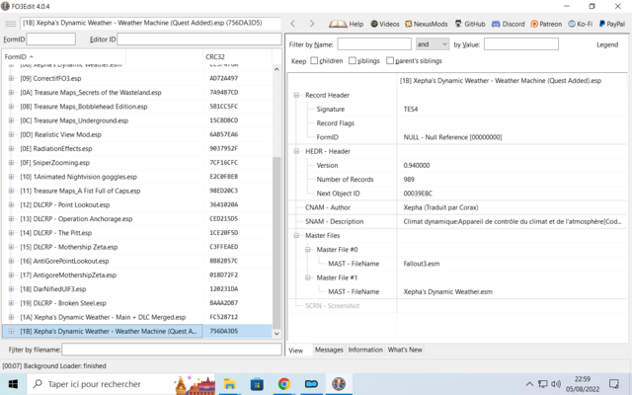This screenshot has height=395, width=632.
Task: Open the Ko-Fi link
Action: (580, 24)
